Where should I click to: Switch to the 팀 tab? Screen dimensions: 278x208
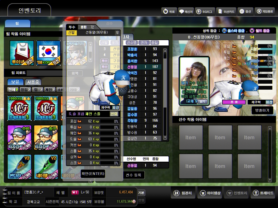click(17, 24)
